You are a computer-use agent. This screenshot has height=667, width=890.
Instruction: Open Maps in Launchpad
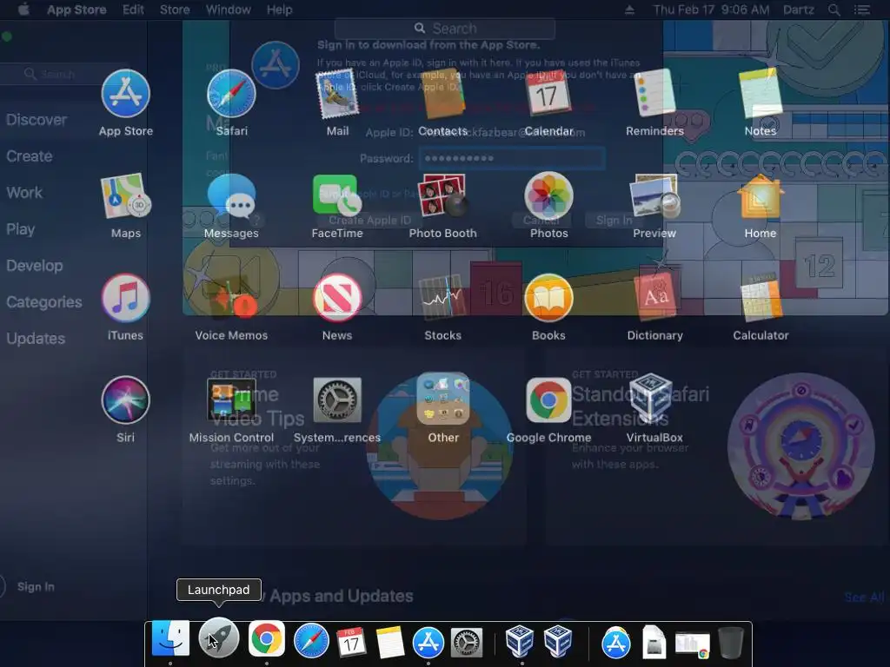125,195
